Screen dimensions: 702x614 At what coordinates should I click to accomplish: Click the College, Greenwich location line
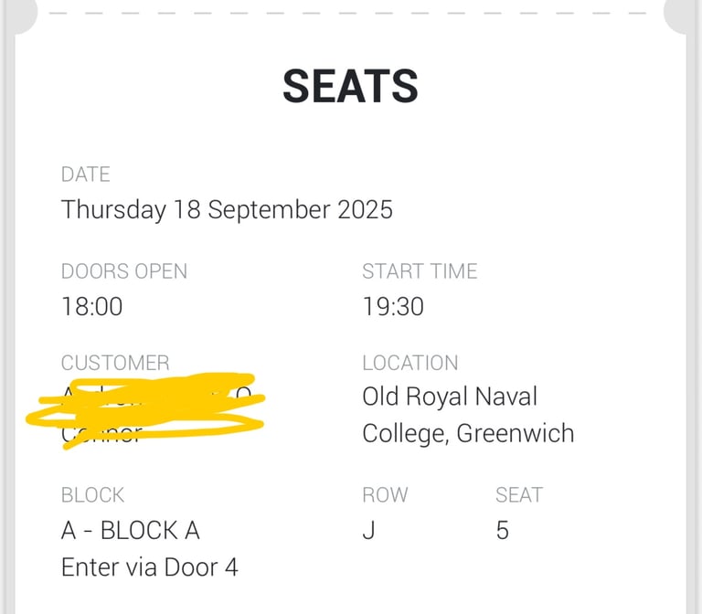click(x=468, y=433)
